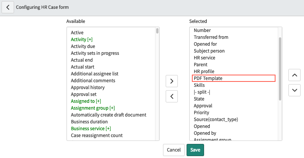The height and width of the screenshot is (158, 304).
Task: Cancel the form configuration
Action: pyautogui.click(x=174, y=150)
